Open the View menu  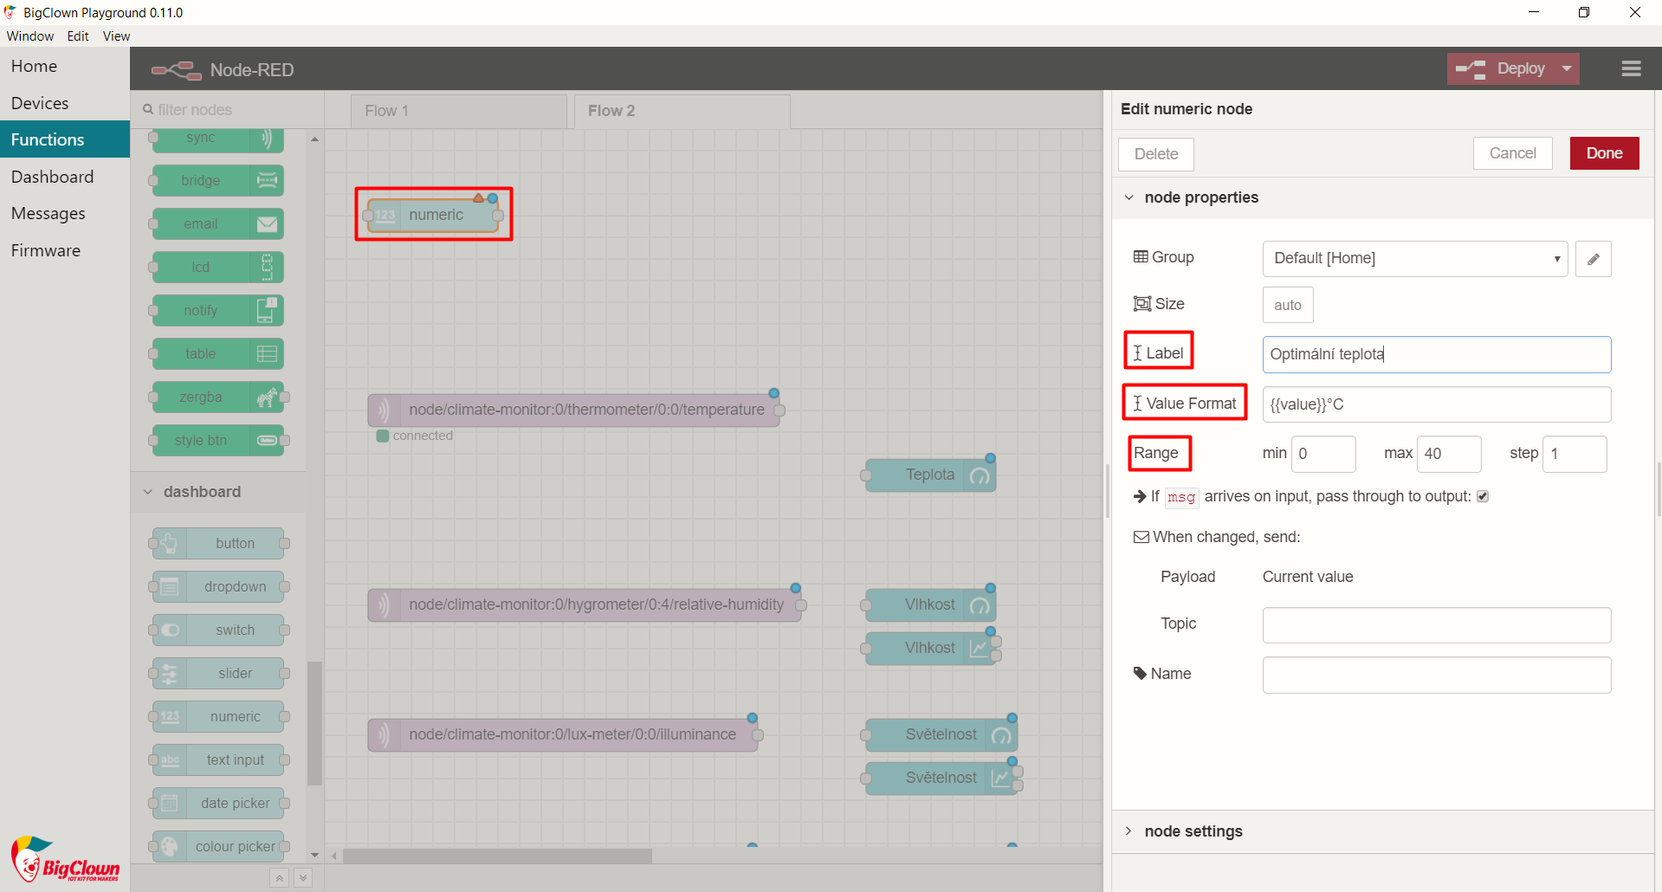pyautogui.click(x=116, y=36)
